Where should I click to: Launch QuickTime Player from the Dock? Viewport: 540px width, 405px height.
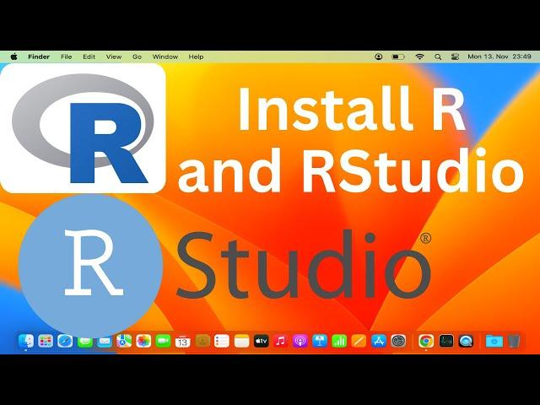click(x=466, y=341)
